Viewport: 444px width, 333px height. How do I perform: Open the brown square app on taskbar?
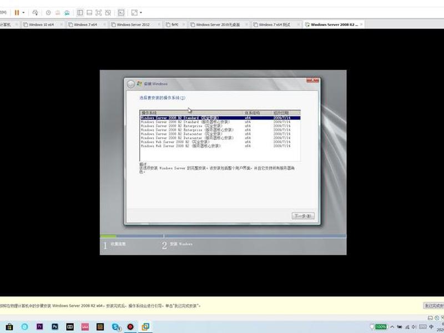100,327
